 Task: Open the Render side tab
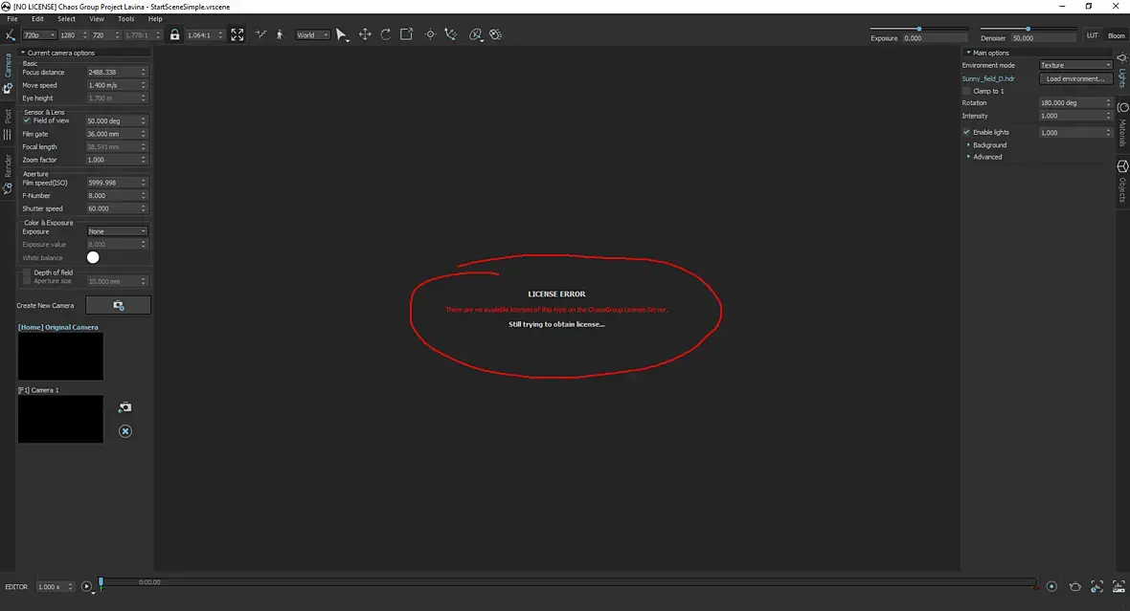pyautogui.click(x=8, y=174)
